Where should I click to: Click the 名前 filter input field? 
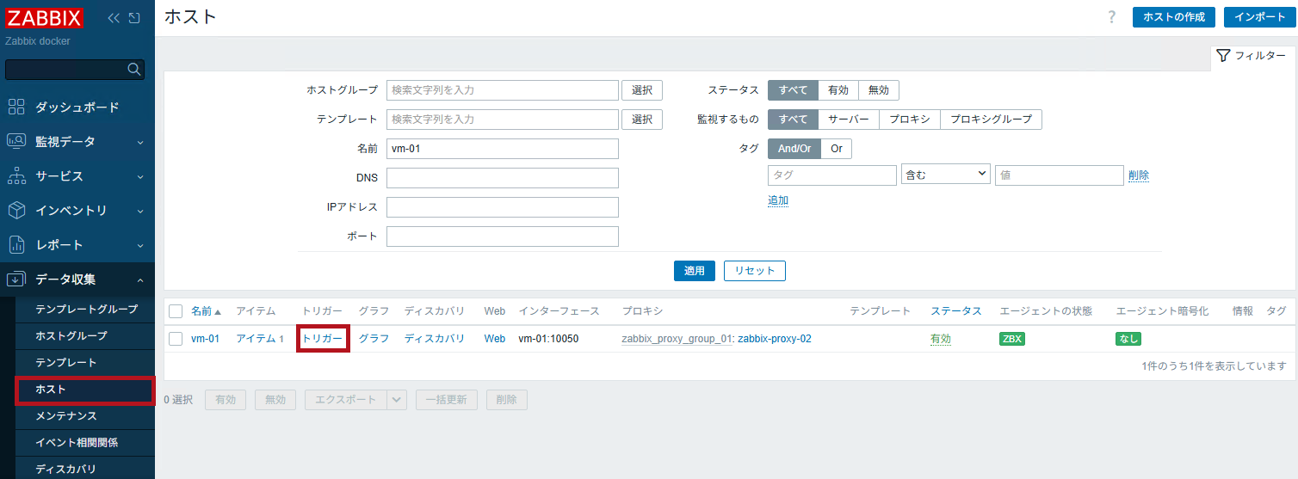pyautogui.click(x=502, y=149)
